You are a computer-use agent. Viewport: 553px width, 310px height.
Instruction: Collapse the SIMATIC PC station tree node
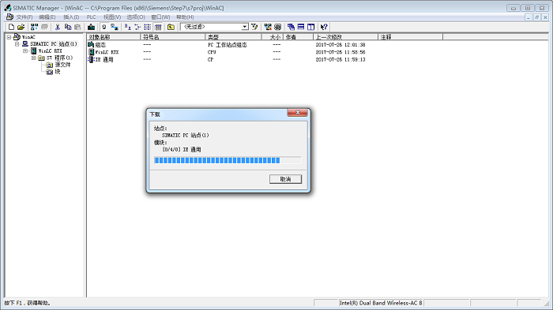tap(17, 44)
